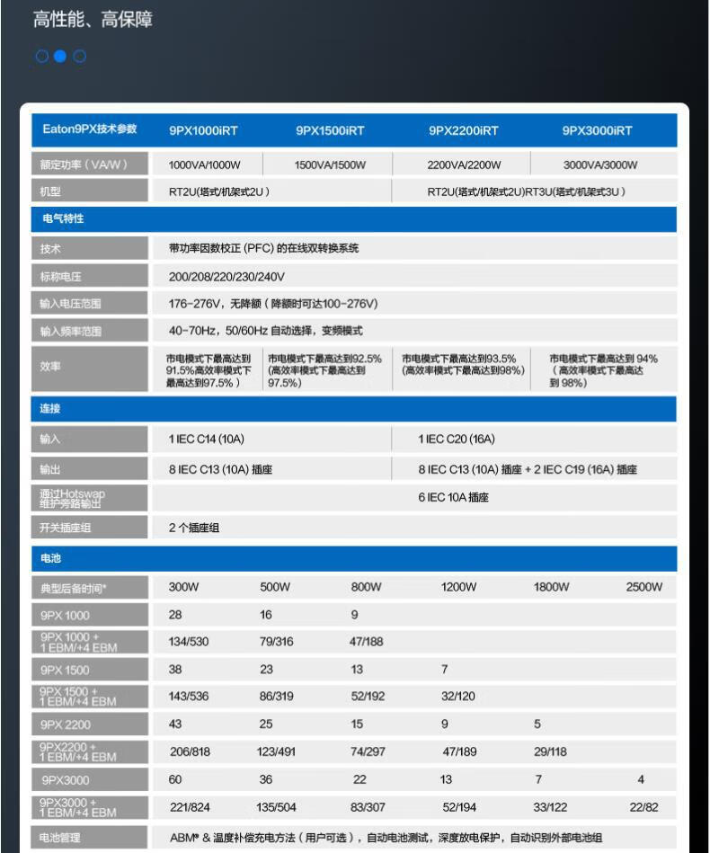Click the 9PX1500iRT column header
The height and width of the screenshot is (853, 710).
330,130
